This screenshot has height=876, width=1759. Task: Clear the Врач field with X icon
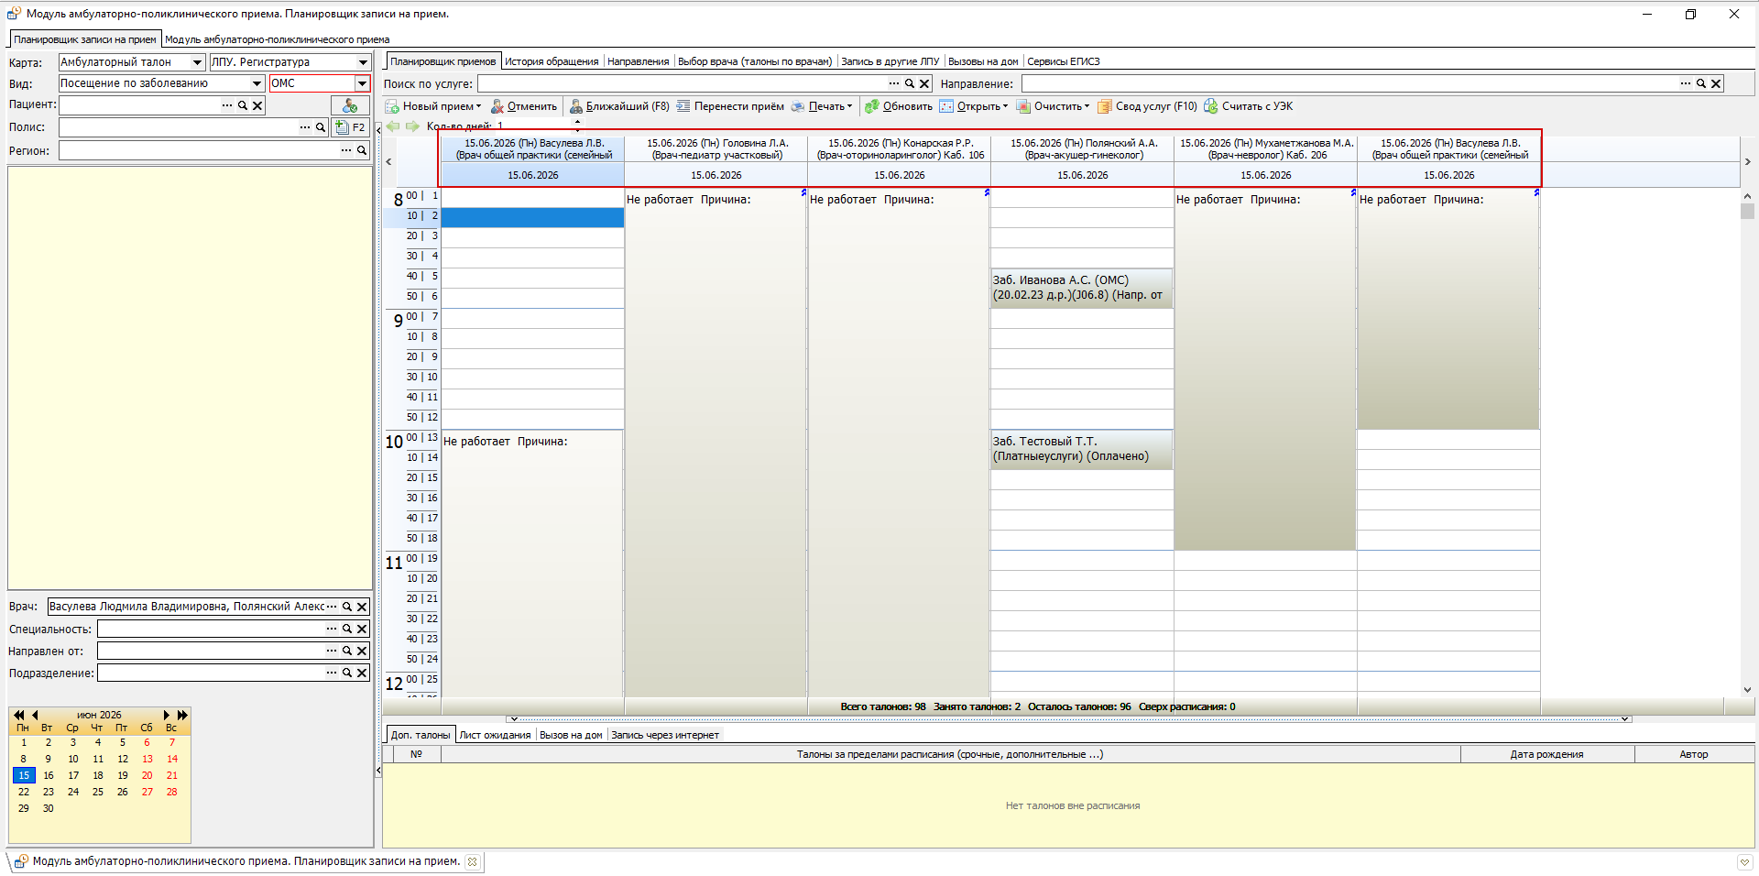(x=362, y=607)
